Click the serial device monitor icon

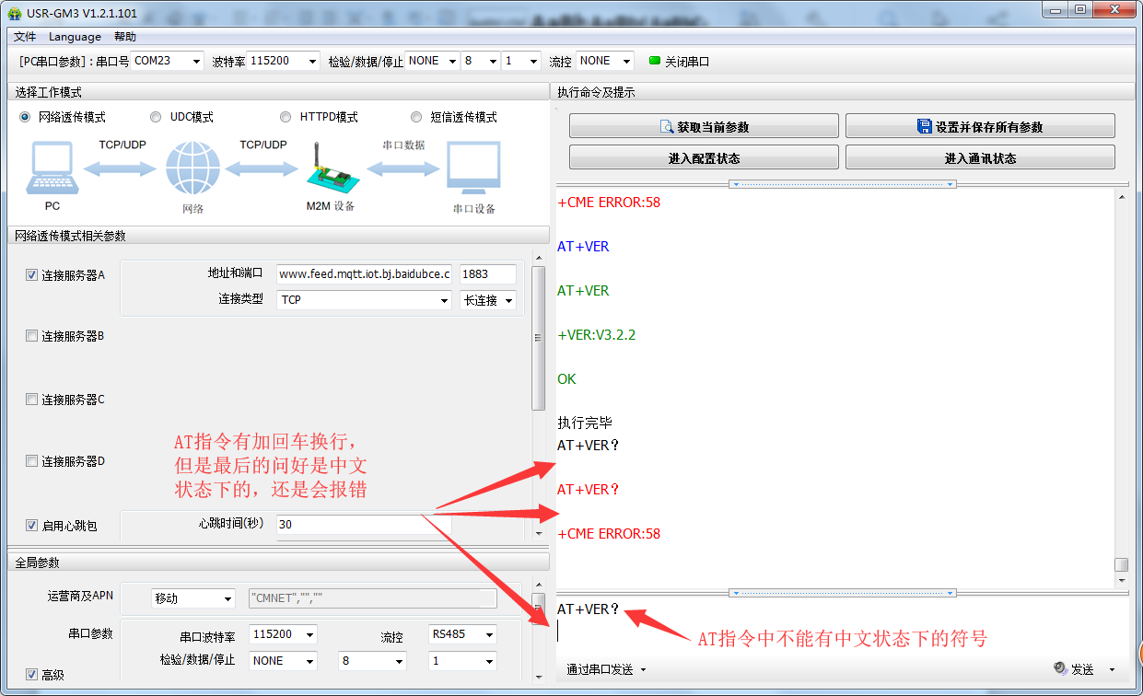pyautogui.click(x=473, y=168)
